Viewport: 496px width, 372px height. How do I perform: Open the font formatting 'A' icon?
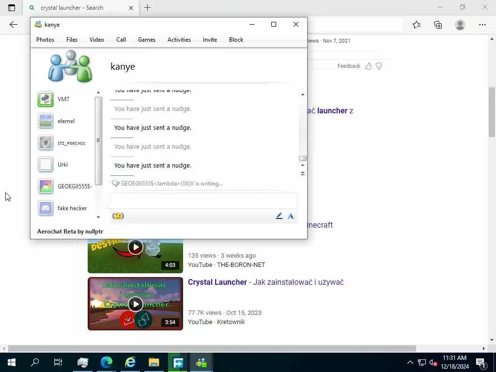coord(291,216)
